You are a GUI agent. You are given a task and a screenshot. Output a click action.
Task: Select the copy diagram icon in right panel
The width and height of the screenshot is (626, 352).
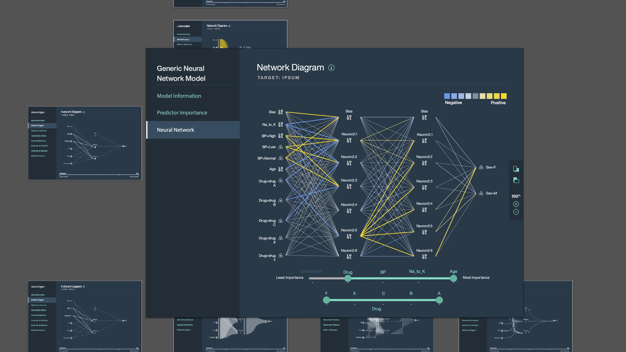(516, 169)
